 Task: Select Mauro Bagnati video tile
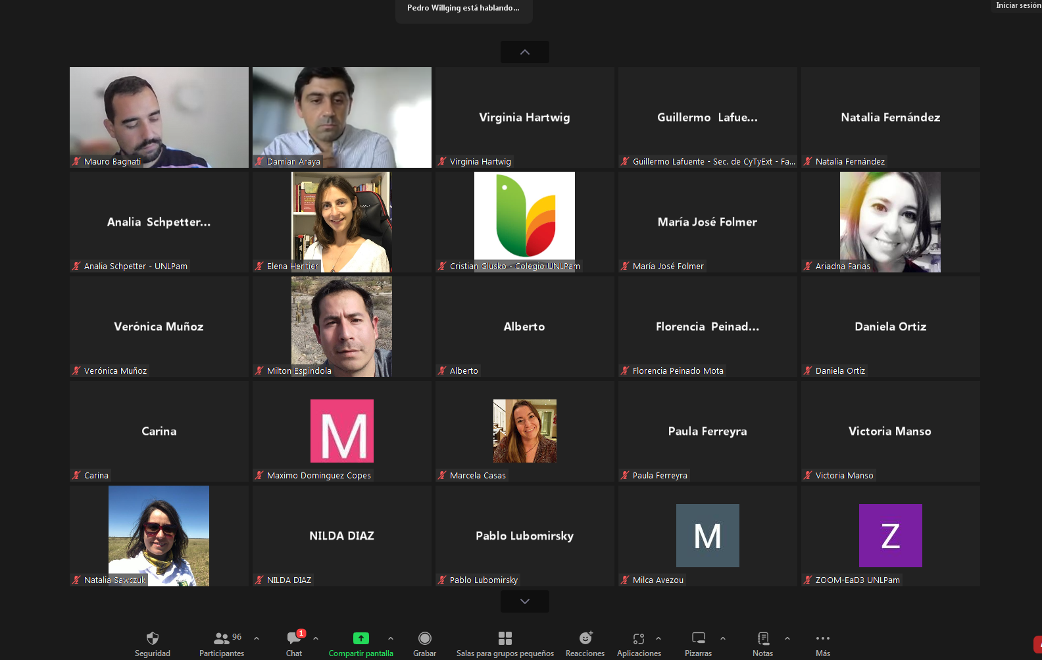point(159,117)
